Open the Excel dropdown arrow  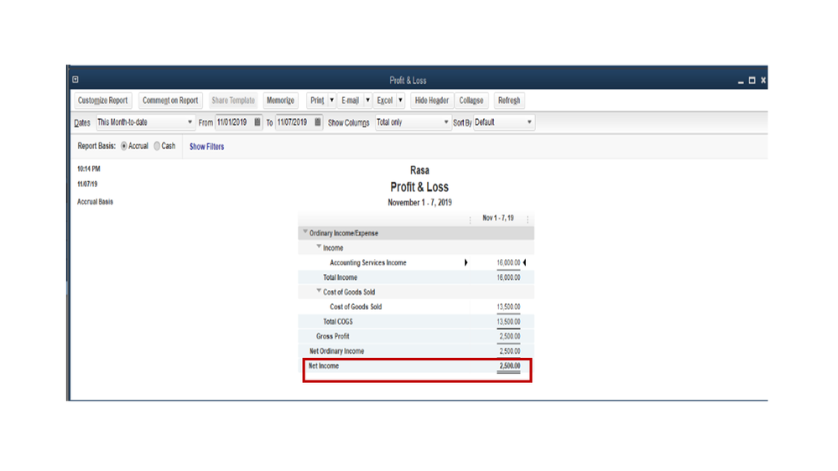[x=400, y=101]
